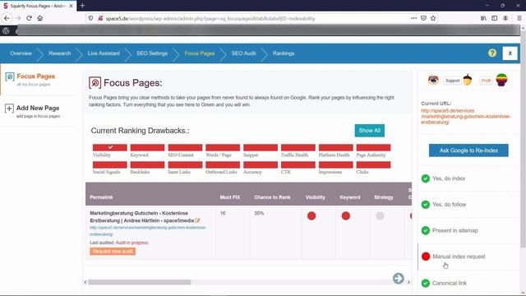Open Current URL link in right panel
The width and height of the screenshot is (526, 296).
coord(466,117)
